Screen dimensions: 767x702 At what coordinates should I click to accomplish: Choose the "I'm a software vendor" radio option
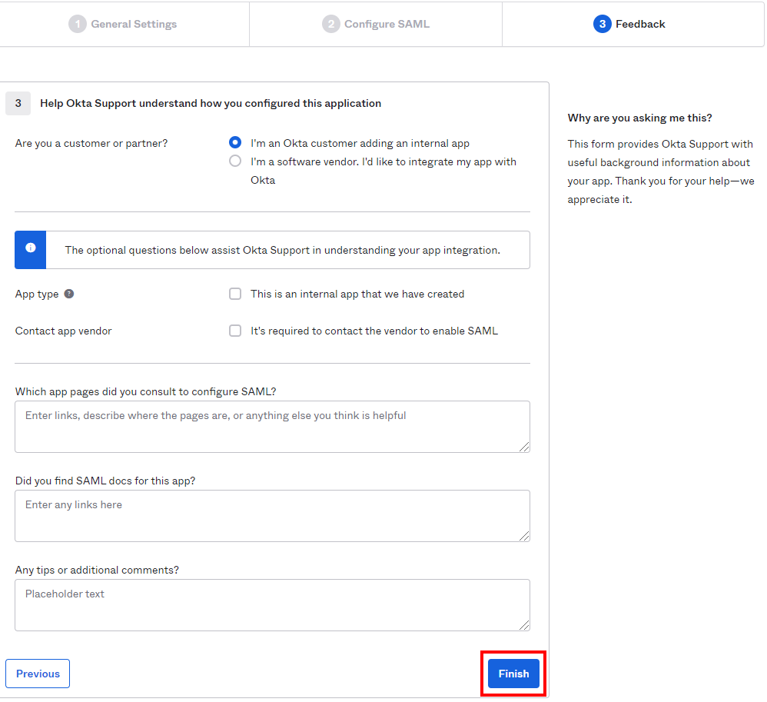(235, 161)
